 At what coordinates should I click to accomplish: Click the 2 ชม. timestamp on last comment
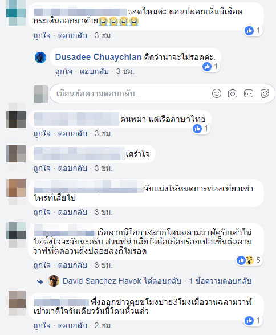click(103, 325)
